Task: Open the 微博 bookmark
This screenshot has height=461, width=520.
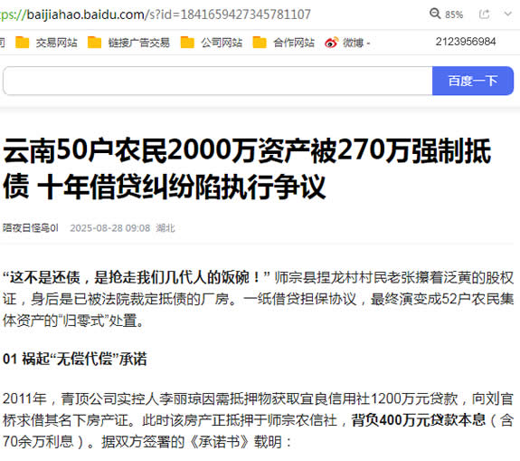Action: point(347,43)
